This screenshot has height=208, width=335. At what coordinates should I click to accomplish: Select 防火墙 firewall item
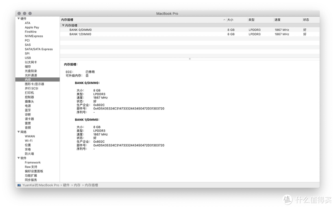(29, 154)
